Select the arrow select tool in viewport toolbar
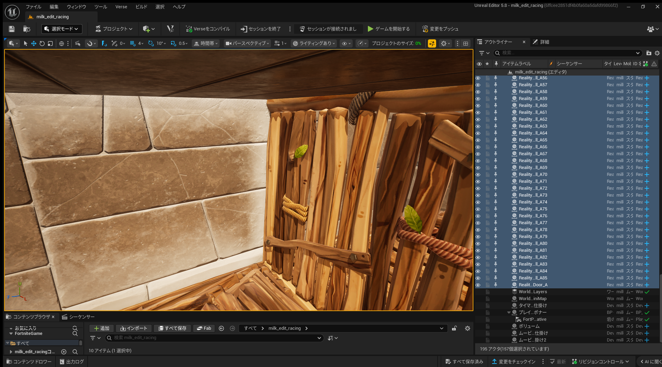This screenshot has width=662, height=367. [x=25, y=43]
